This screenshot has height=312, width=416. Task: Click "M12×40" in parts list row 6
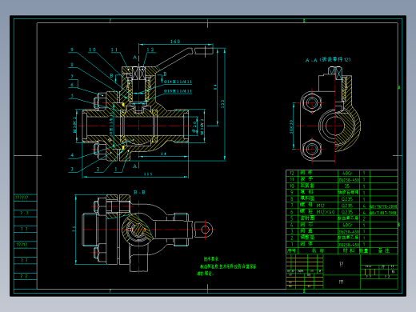326,212
